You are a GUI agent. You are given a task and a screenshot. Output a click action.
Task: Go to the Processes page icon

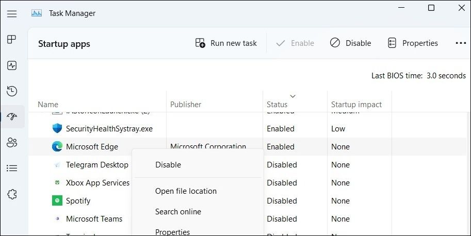[x=12, y=40]
